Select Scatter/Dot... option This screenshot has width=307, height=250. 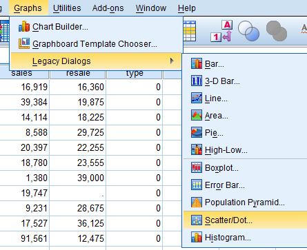click(x=245, y=220)
